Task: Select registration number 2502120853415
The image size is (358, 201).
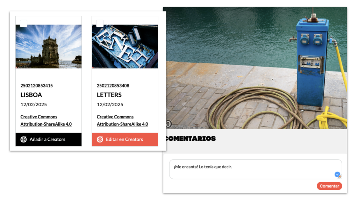Action: click(x=36, y=86)
